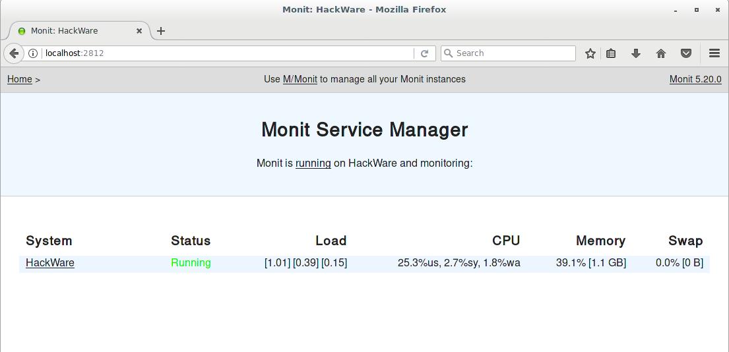Close the Monit: HackWare tab
This screenshot has height=352, width=729.
[x=139, y=31]
